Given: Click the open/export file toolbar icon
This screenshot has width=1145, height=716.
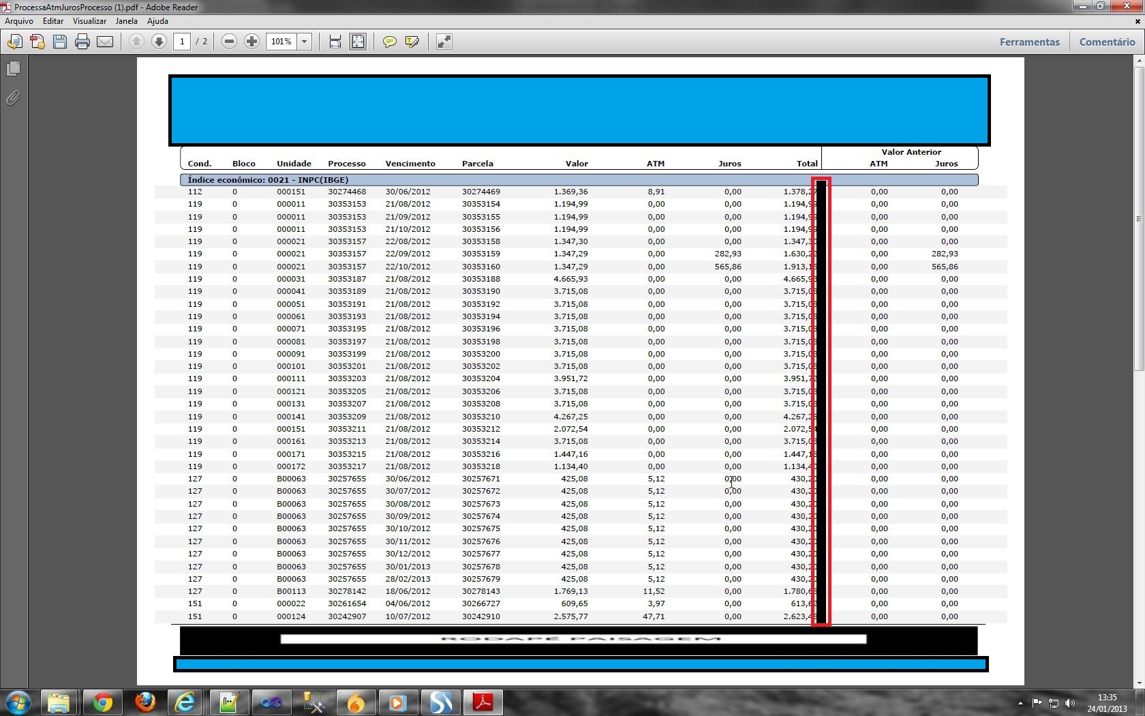Looking at the screenshot, I should click(15, 42).
